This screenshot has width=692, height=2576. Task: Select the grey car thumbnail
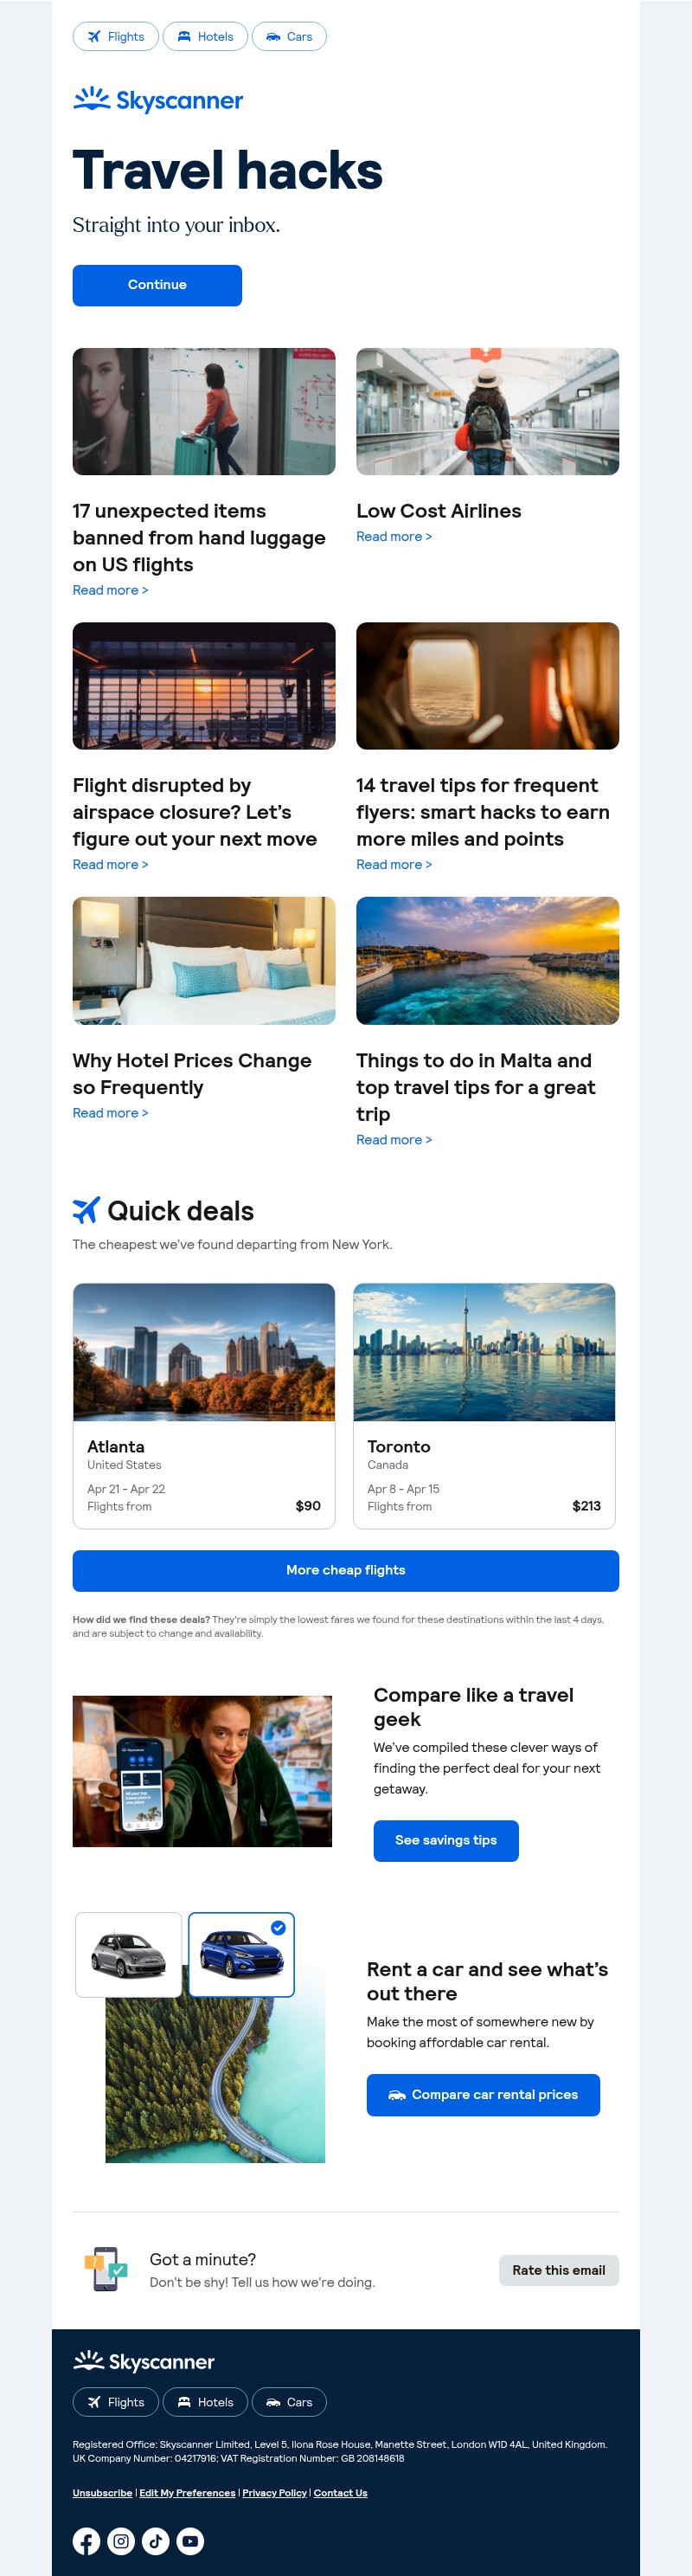click(129, 1954)
